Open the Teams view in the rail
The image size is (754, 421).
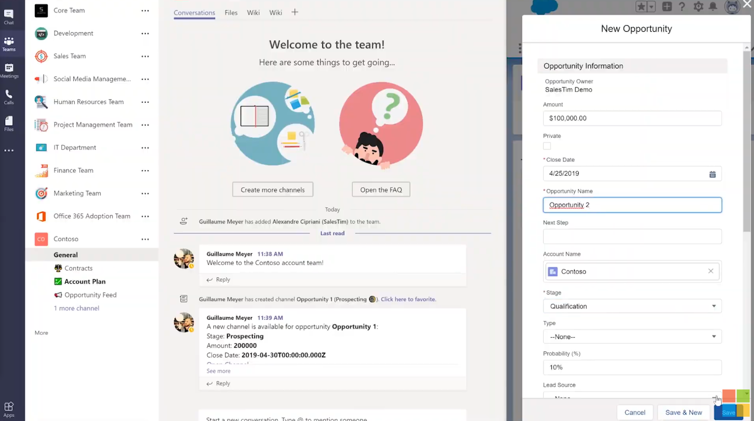[9, 44]
